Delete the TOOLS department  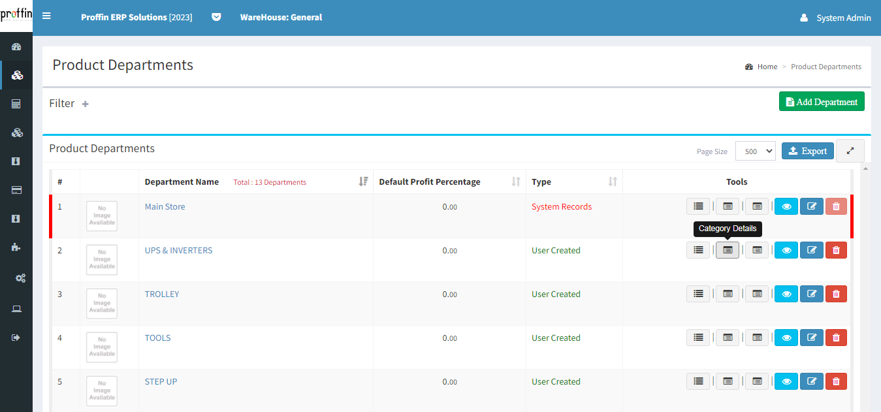836,338
